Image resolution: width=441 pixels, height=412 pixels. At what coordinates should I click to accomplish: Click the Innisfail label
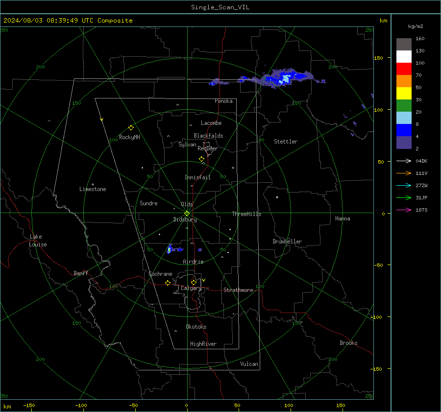197,177
